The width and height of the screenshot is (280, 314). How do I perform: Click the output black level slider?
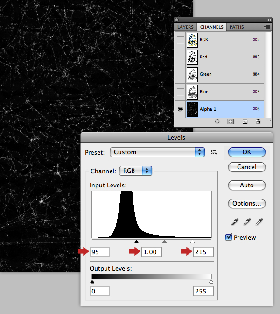pos(92,282)
